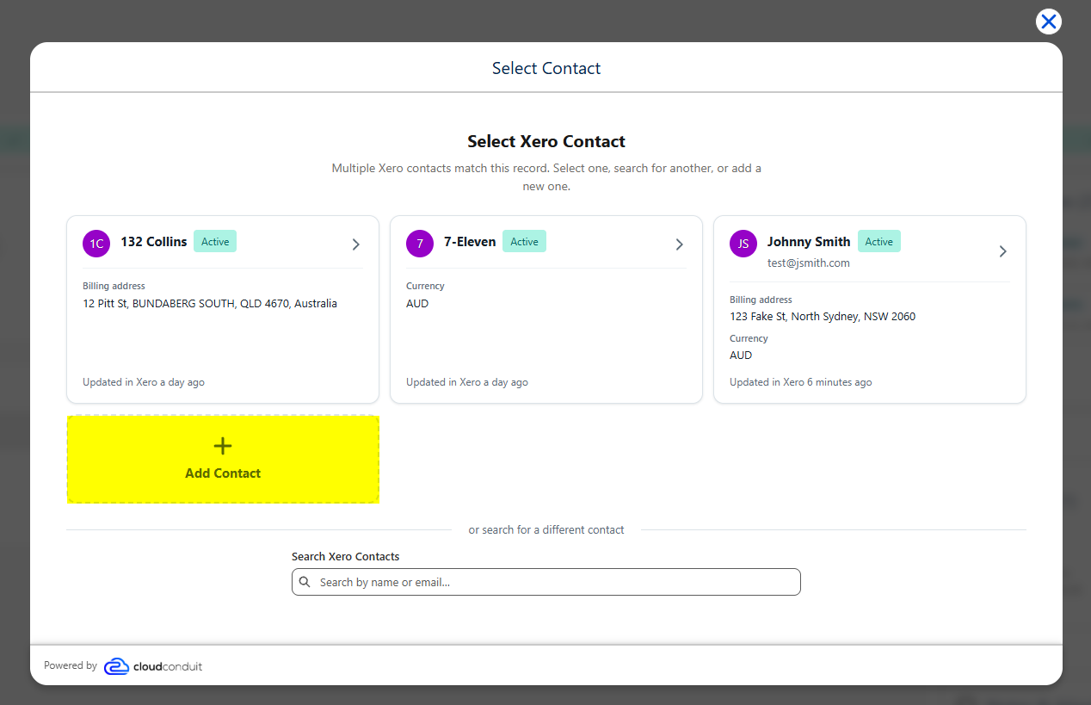Viewport: 1091px width, 705px height.
Task: Click the Currency label on 7-Eleven card
Action: 425,286
